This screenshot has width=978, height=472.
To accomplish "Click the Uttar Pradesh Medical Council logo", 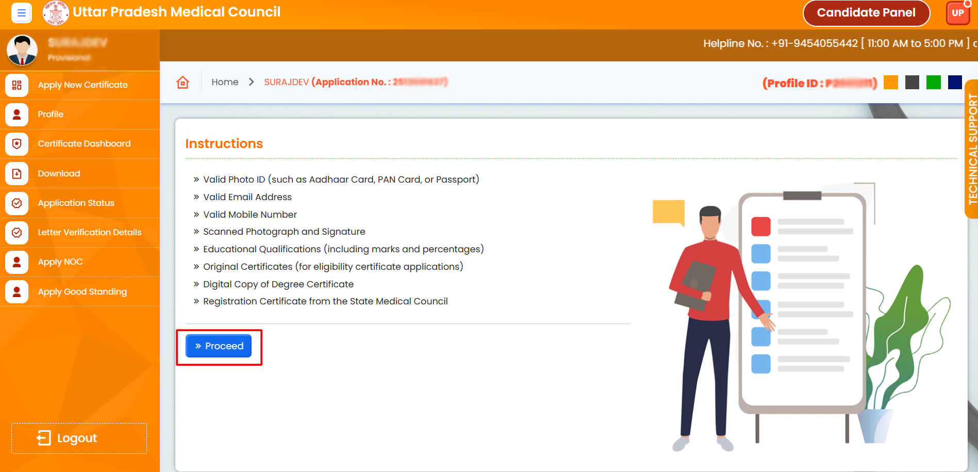I will click(56, 13).
